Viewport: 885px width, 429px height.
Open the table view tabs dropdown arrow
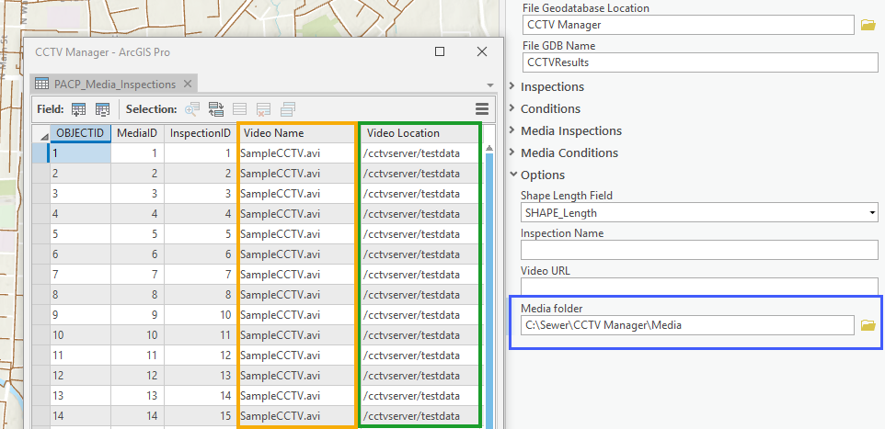(489, 85)
